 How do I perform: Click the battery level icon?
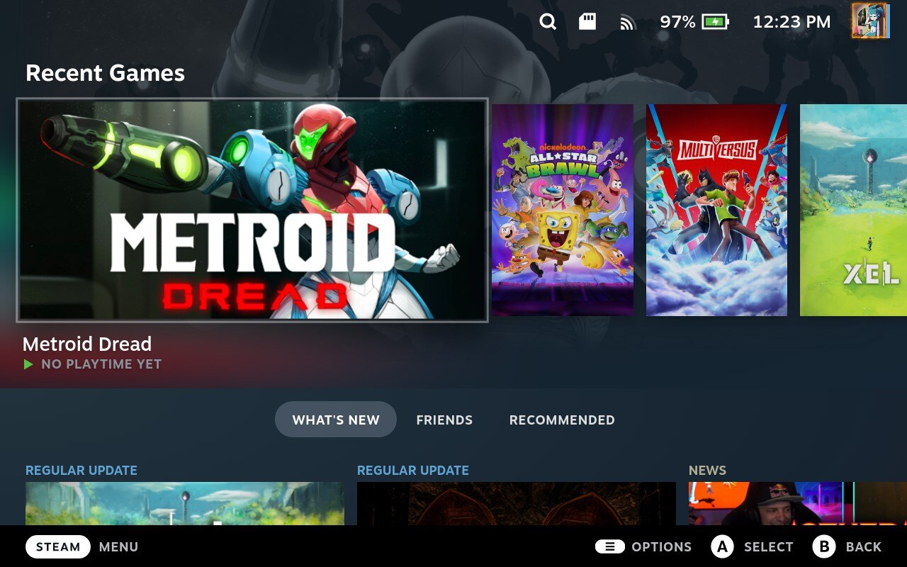(715, 22)
